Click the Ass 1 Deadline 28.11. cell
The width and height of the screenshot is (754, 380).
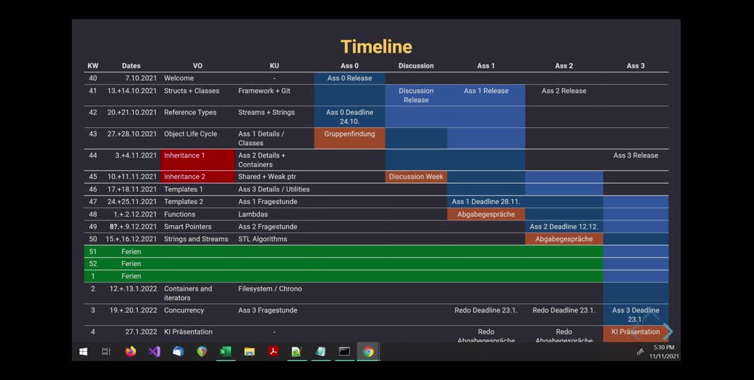tap(486, 202)
